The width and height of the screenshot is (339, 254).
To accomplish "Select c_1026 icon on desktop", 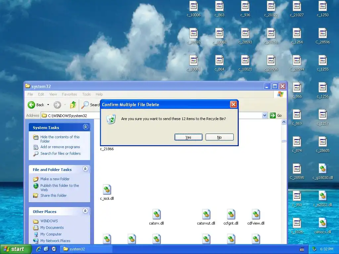I will point(297,223).
